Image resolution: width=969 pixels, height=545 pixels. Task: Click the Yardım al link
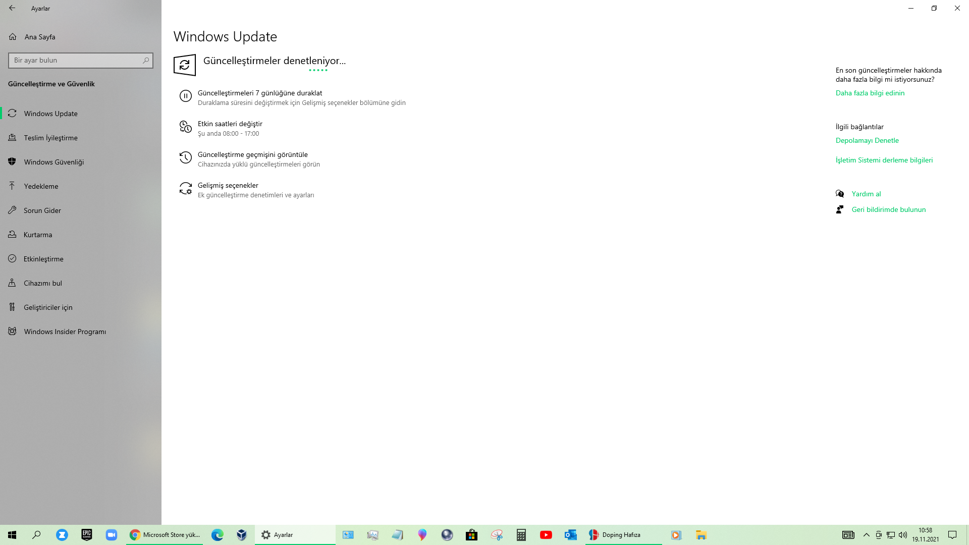click(866, 194)
